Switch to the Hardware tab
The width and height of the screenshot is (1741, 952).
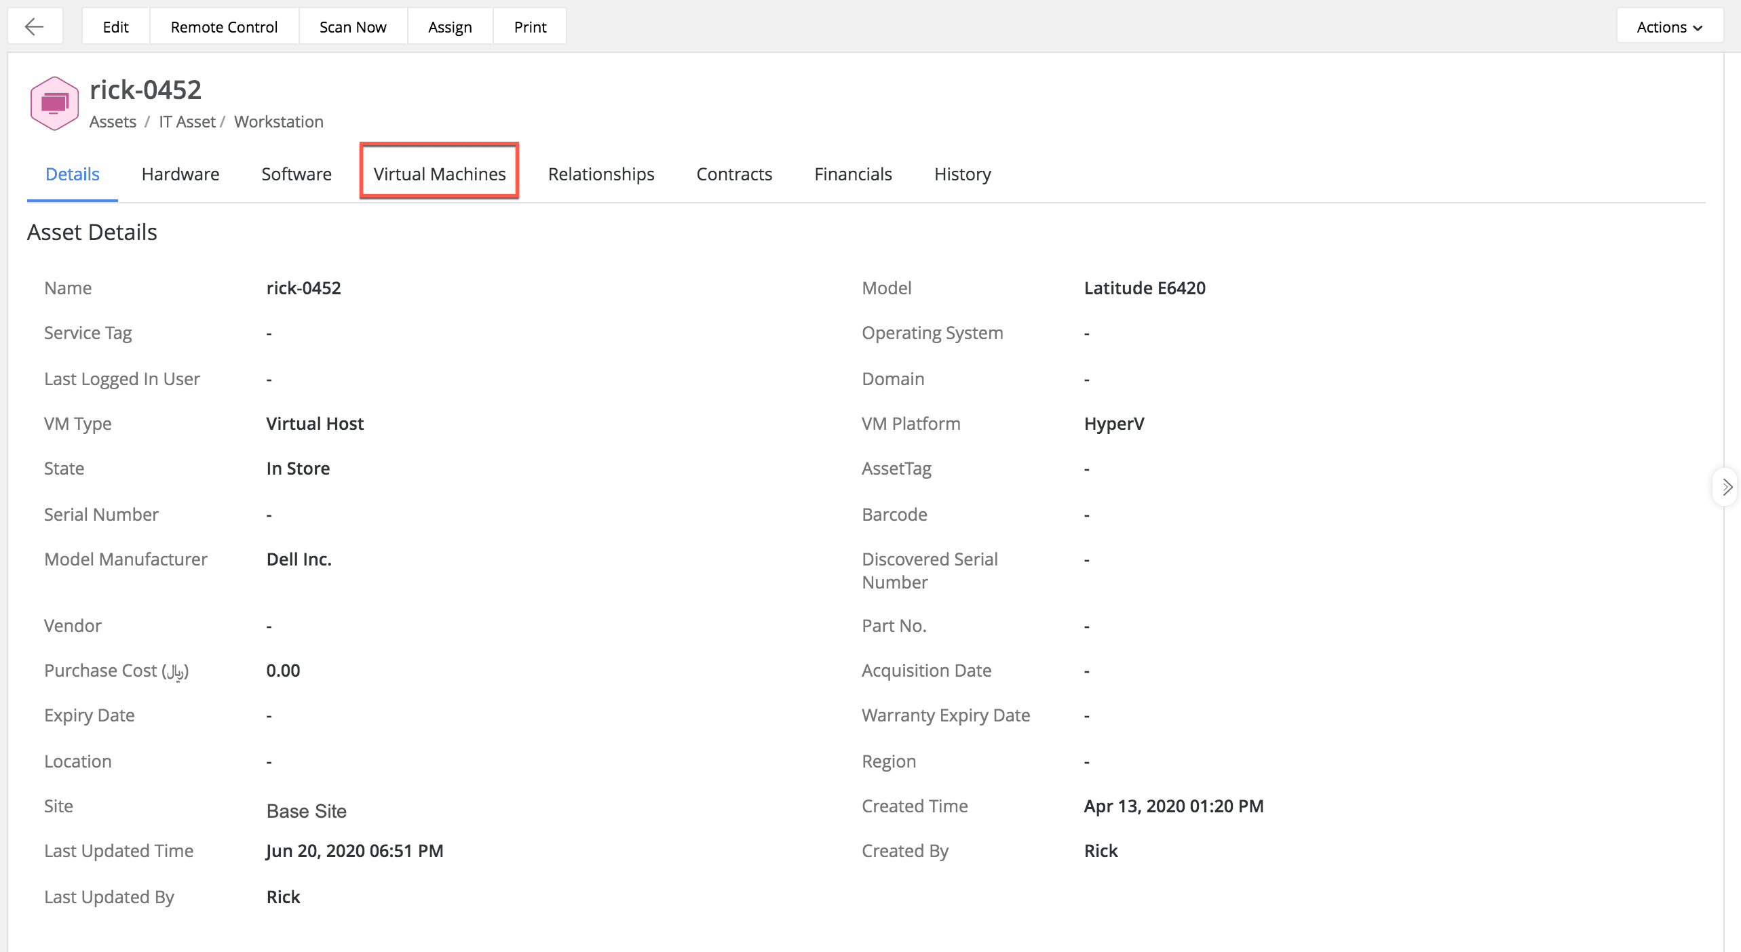tap(180, 174)
